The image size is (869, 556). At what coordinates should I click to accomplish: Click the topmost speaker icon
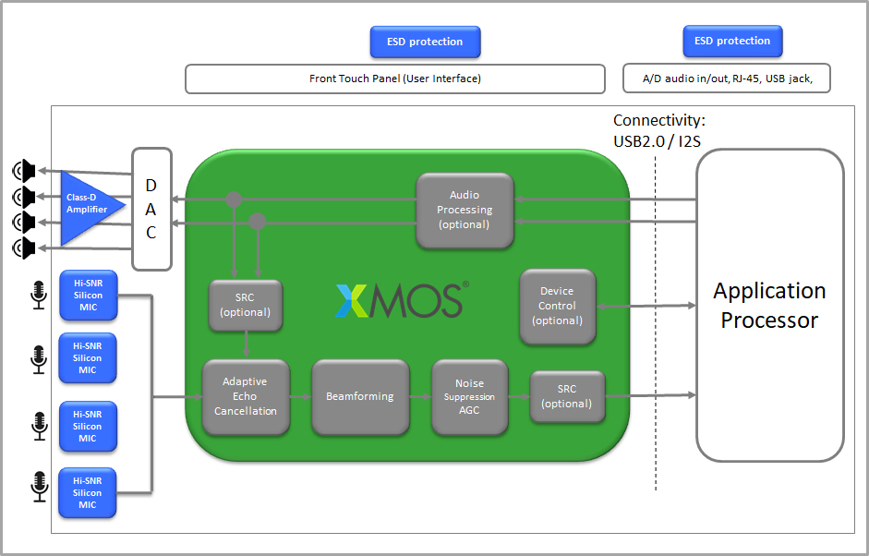click(x=24, y=171)
